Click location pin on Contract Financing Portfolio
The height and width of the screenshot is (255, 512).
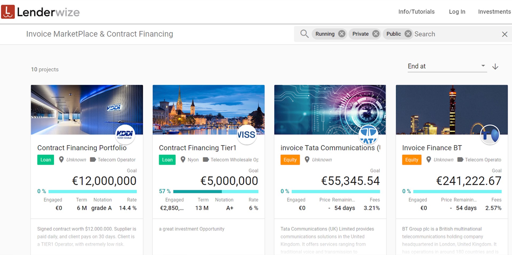point(61,160)
